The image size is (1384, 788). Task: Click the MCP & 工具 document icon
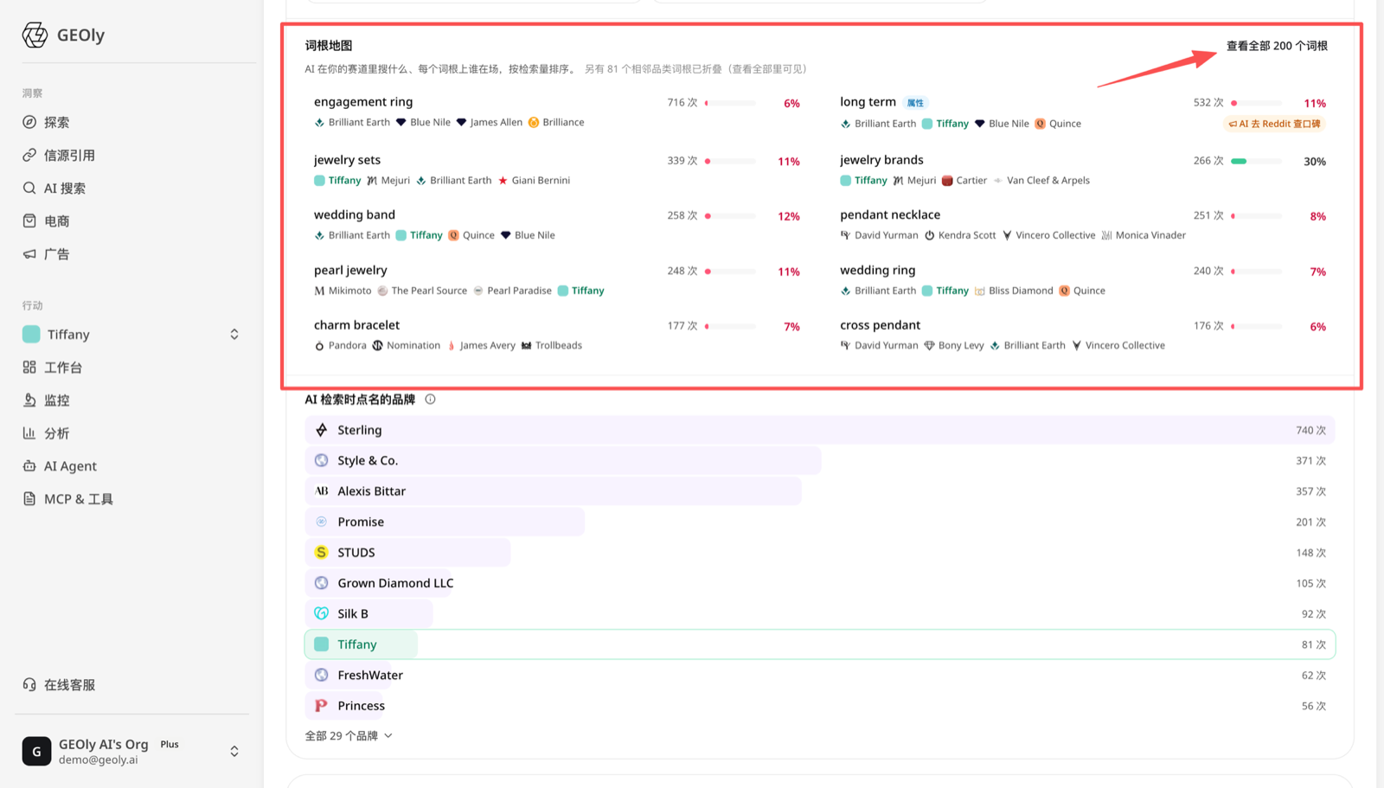[29, 499]
